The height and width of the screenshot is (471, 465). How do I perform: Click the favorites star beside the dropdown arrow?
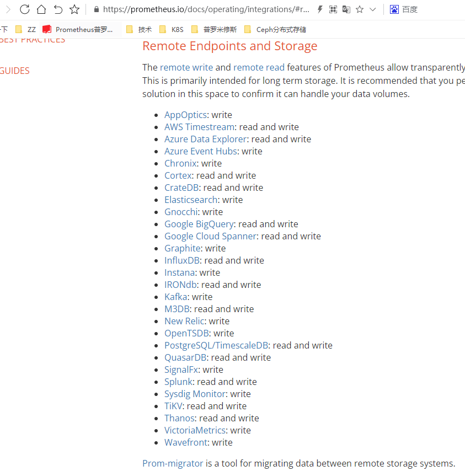(360, 9)
